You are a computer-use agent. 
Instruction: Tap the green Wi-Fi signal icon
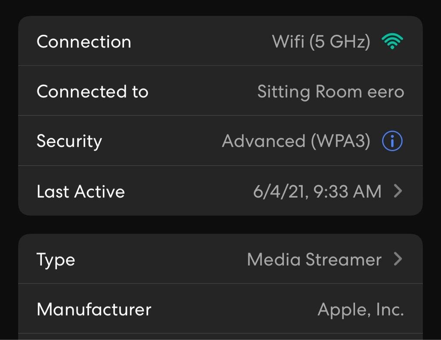[x=392, y=42]
